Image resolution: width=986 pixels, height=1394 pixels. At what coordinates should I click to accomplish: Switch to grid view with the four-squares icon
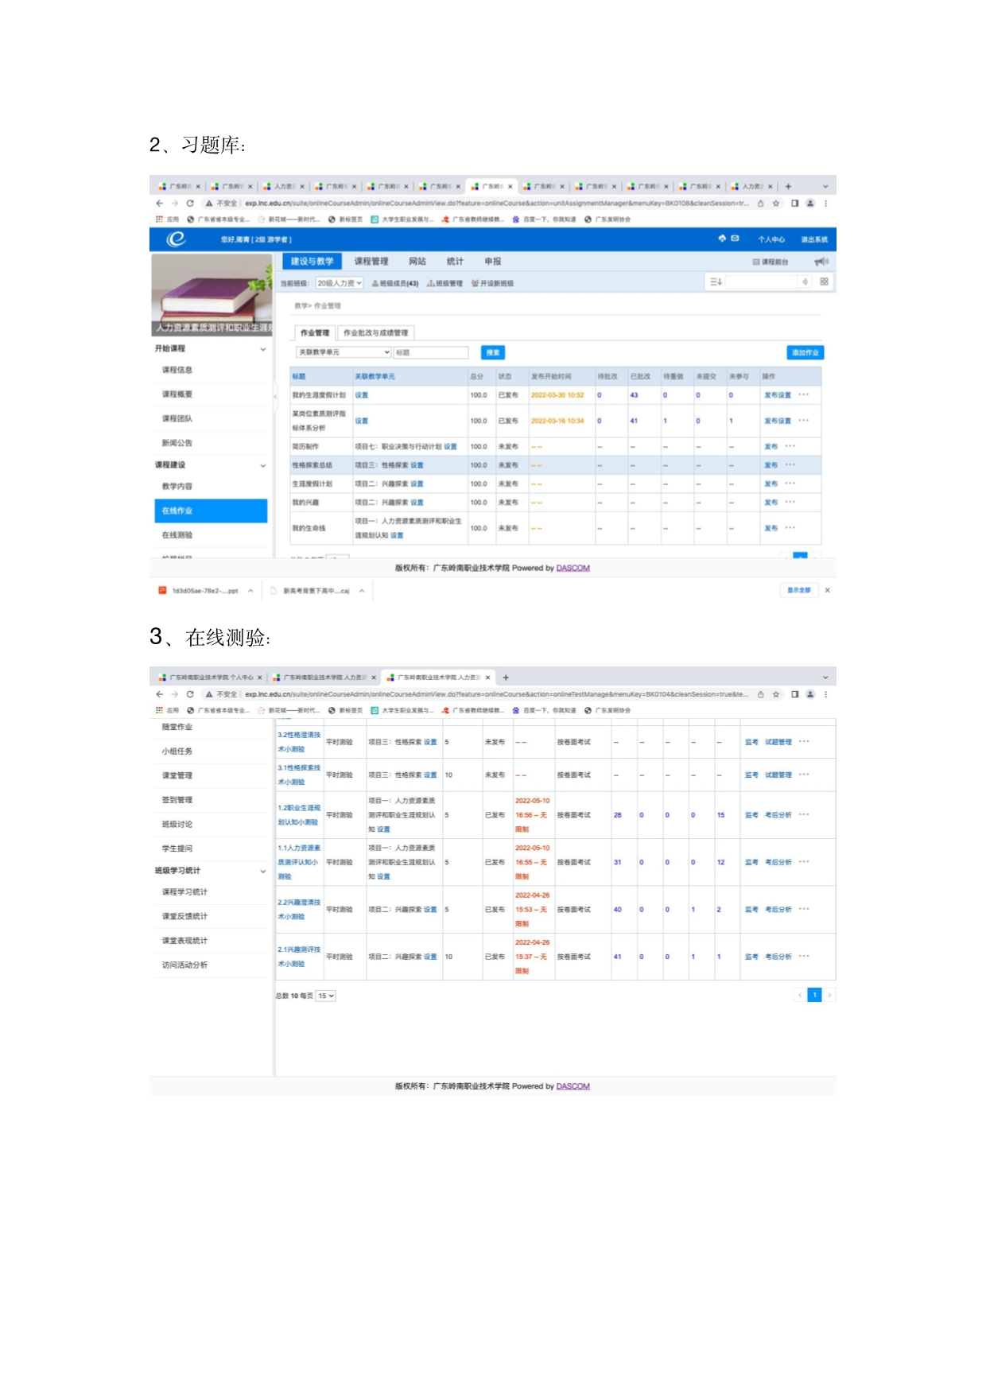coord(824,282)
